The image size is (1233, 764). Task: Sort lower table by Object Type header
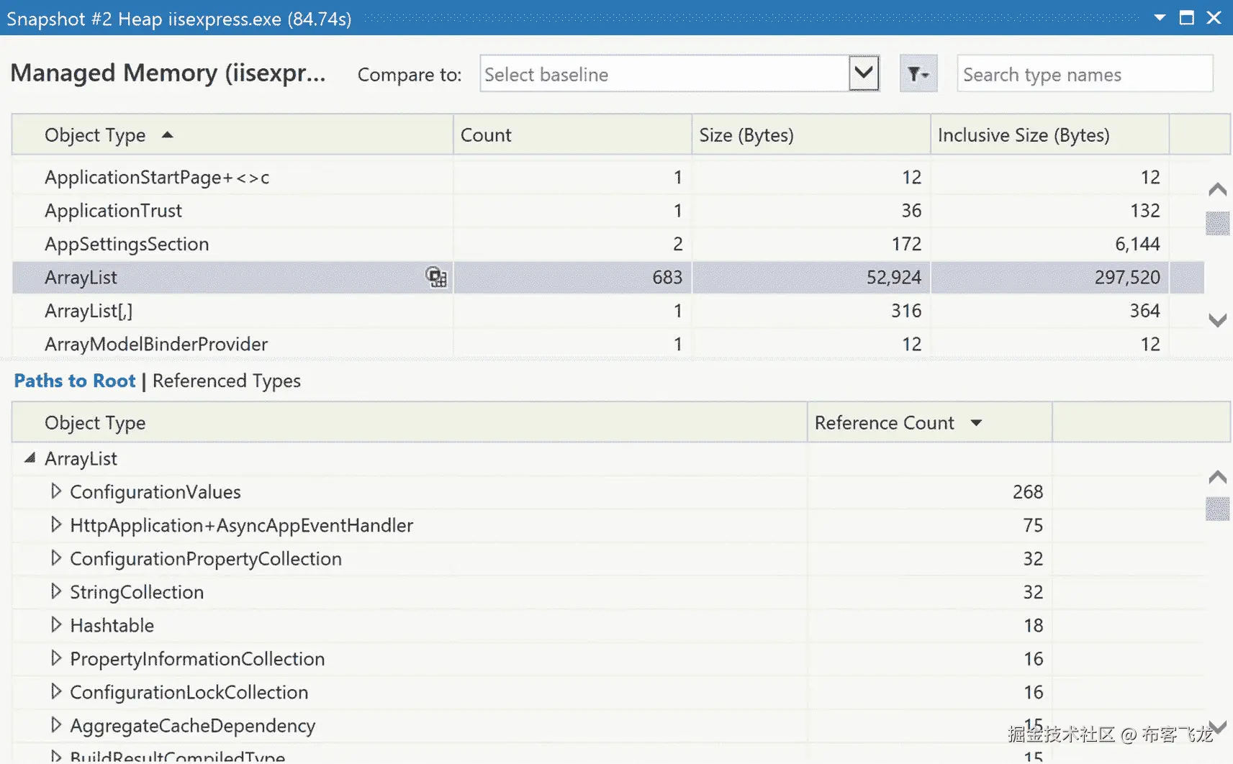tap(410, 422)
